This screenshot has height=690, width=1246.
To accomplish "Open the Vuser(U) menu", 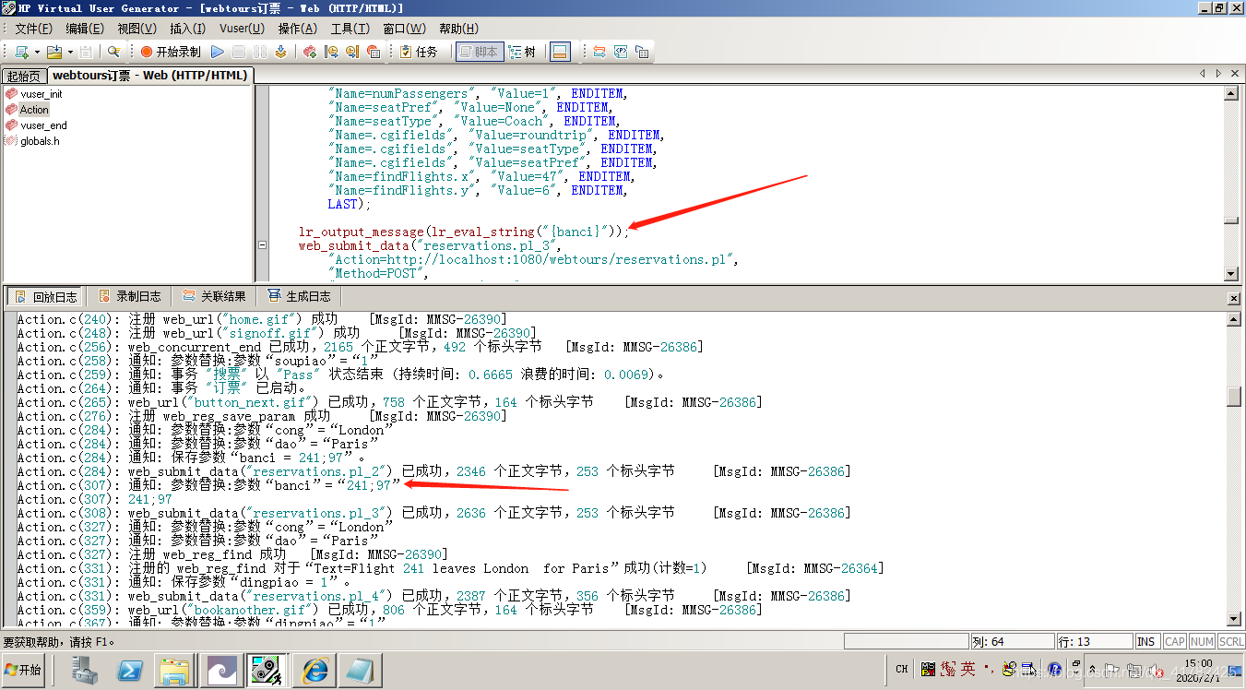I will (242, 29).
